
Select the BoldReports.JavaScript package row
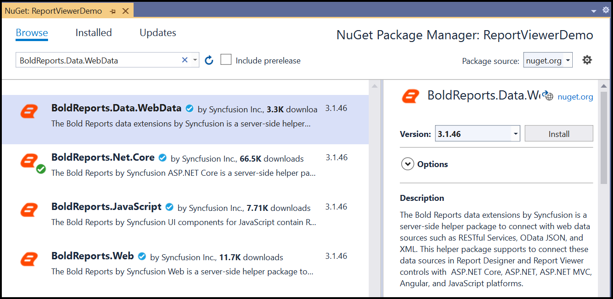[x=185, y=218]
